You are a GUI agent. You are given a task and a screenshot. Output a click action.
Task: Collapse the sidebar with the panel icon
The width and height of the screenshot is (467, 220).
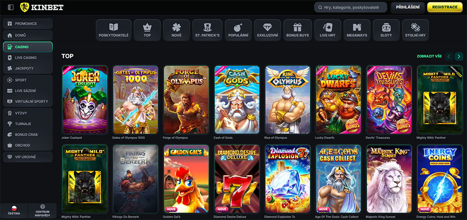point(11,7)
